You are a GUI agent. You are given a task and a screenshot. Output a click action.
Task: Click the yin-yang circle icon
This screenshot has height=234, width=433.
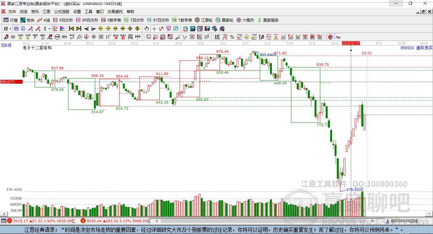(x=331, y=37)
